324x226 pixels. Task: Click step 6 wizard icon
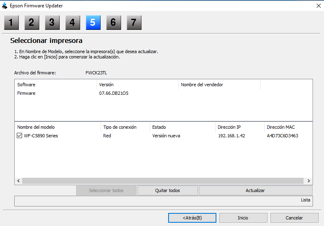tap(113, 23)
